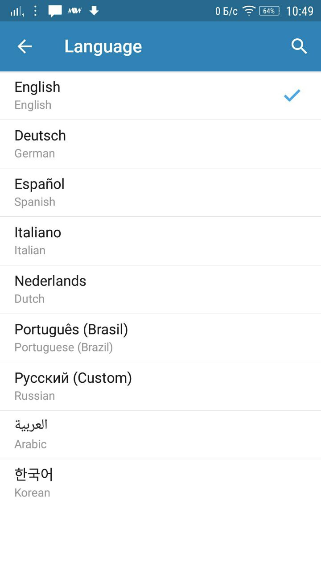321x571 pixels.
Task: Tap the download arrow notification icon
Action: click(x=94, y=10)
